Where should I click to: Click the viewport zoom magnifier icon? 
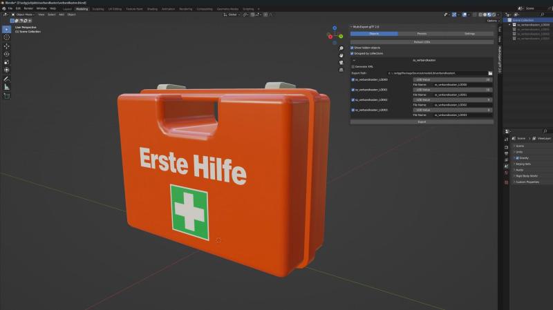click(341, 48)
